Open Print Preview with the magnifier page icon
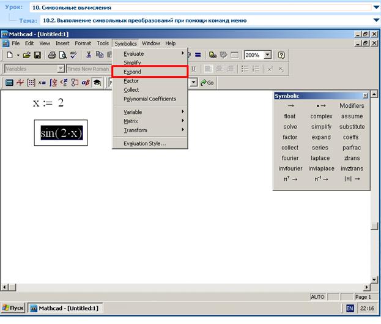 tap(63, 55)
